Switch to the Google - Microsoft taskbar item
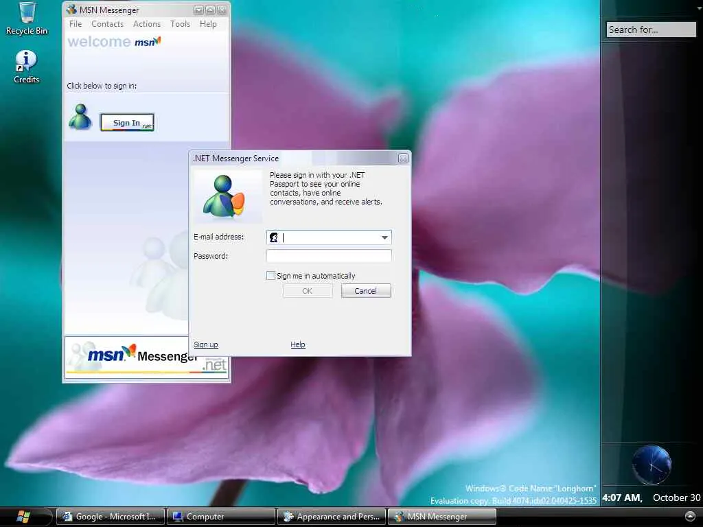 tap(111, 517)
